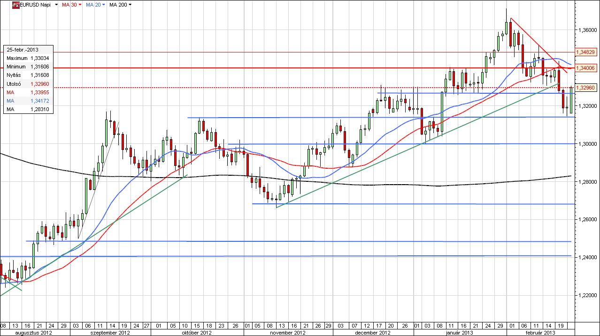Click the black MA value 1,28310

click(x=40, y=109)
